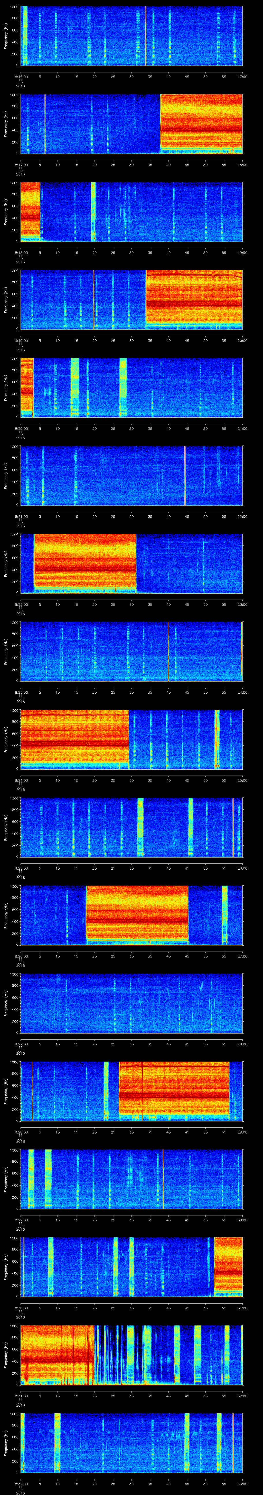Click the 18:00 end time label
The image size is (263, 1495).
coord(243,165)
